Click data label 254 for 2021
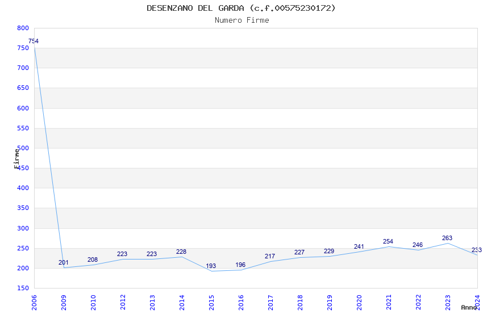 tap(388, 241)
